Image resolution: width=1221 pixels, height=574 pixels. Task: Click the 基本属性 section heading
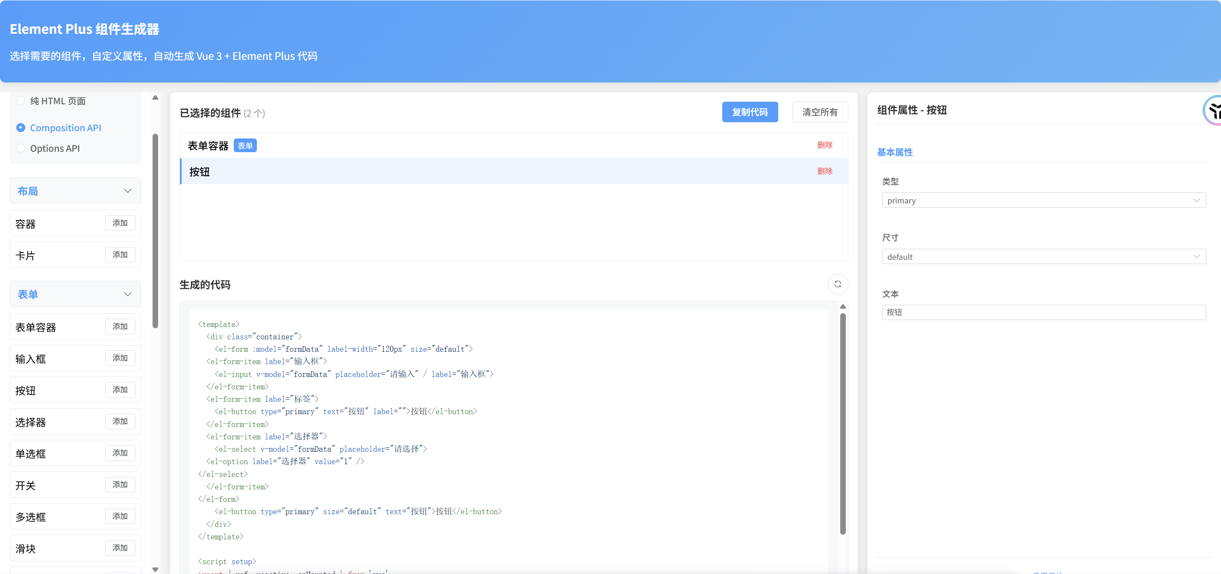[x=894, y=152]
